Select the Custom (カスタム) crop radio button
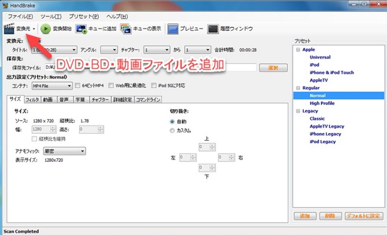The width and height of the screenshot is (387, 235). point(172,131)
